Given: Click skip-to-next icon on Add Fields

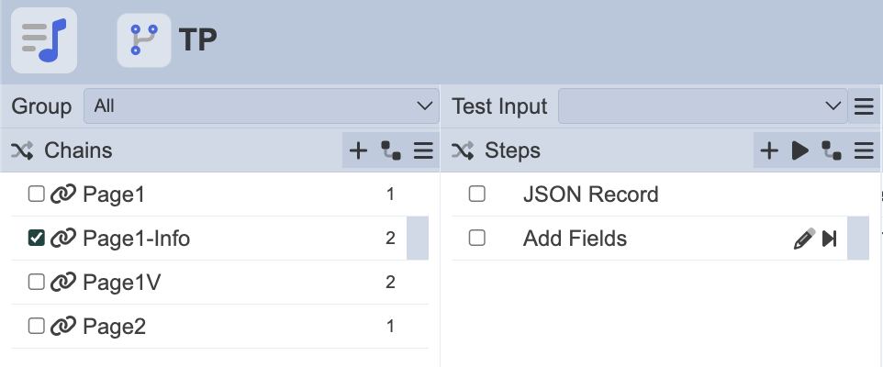Looking at the screenshot, I should (x=830, y=239).
